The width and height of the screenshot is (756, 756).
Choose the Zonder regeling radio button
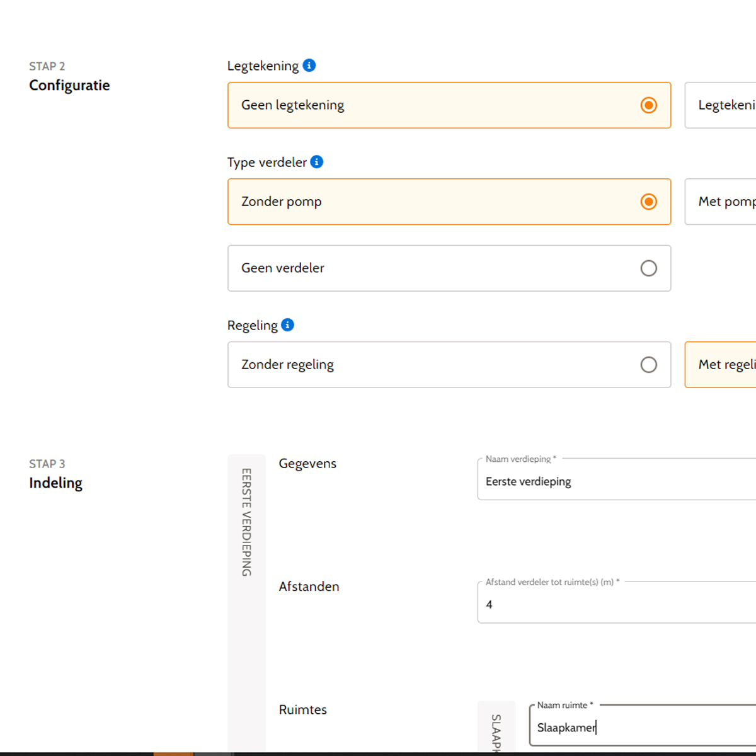pos(648,365)
